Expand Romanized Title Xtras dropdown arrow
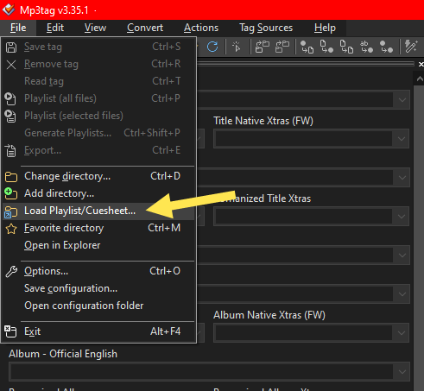Viewport: 424px width, 391px height. (402, 217)
